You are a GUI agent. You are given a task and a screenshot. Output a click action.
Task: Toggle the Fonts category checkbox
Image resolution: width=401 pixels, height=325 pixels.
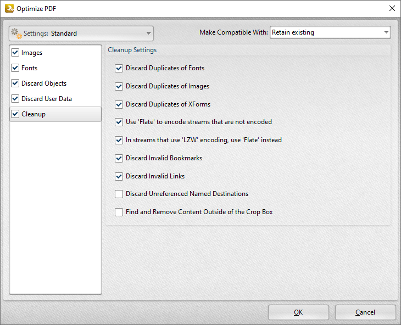coord(15,68)
